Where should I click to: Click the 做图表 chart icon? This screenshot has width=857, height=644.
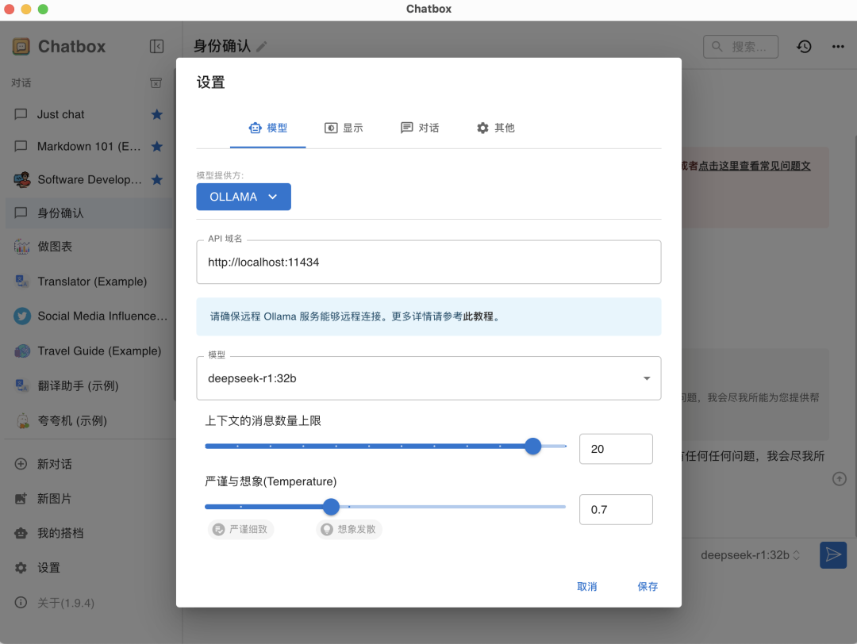(x=22, y=247)
